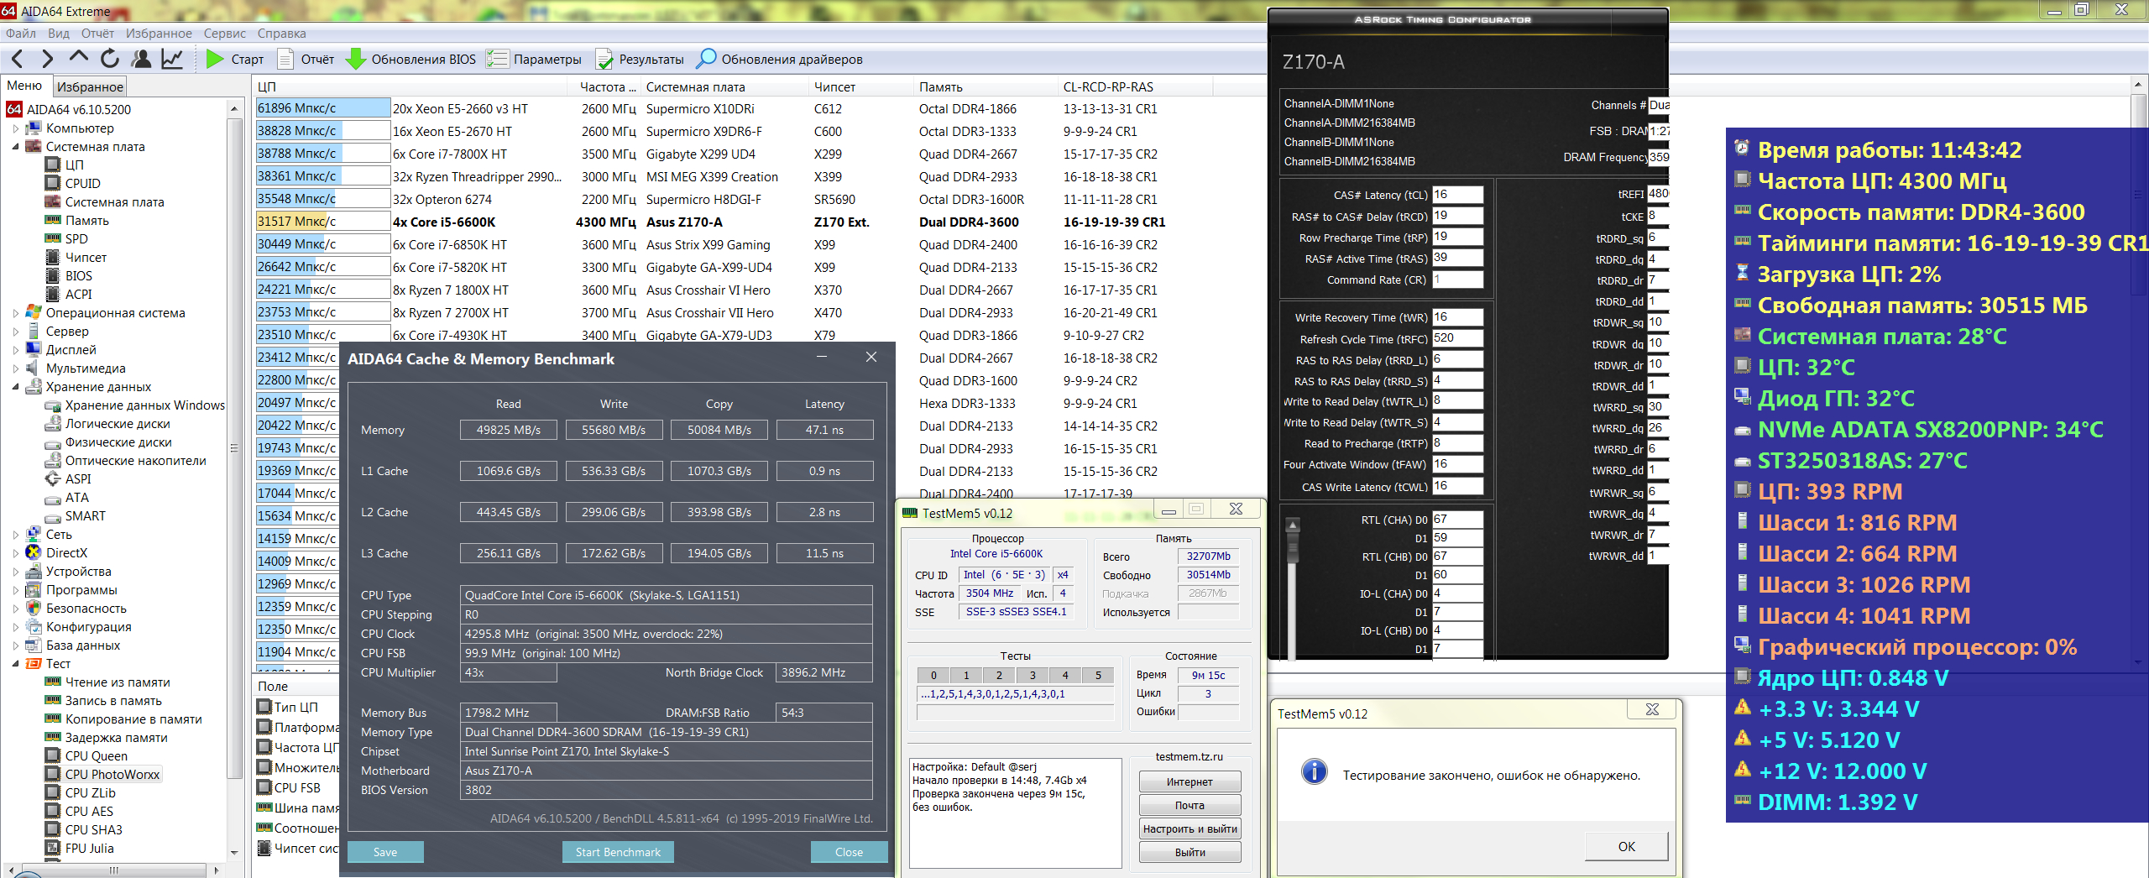The image size is (2149, 878).
Task: Click the user icon in the toolbar
Action: point(142,59)
